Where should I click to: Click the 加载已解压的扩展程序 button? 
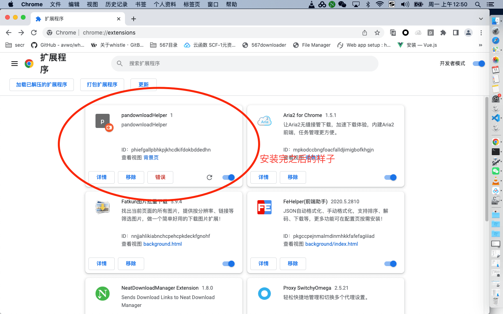pyautogui.click(x=42, y=84)
